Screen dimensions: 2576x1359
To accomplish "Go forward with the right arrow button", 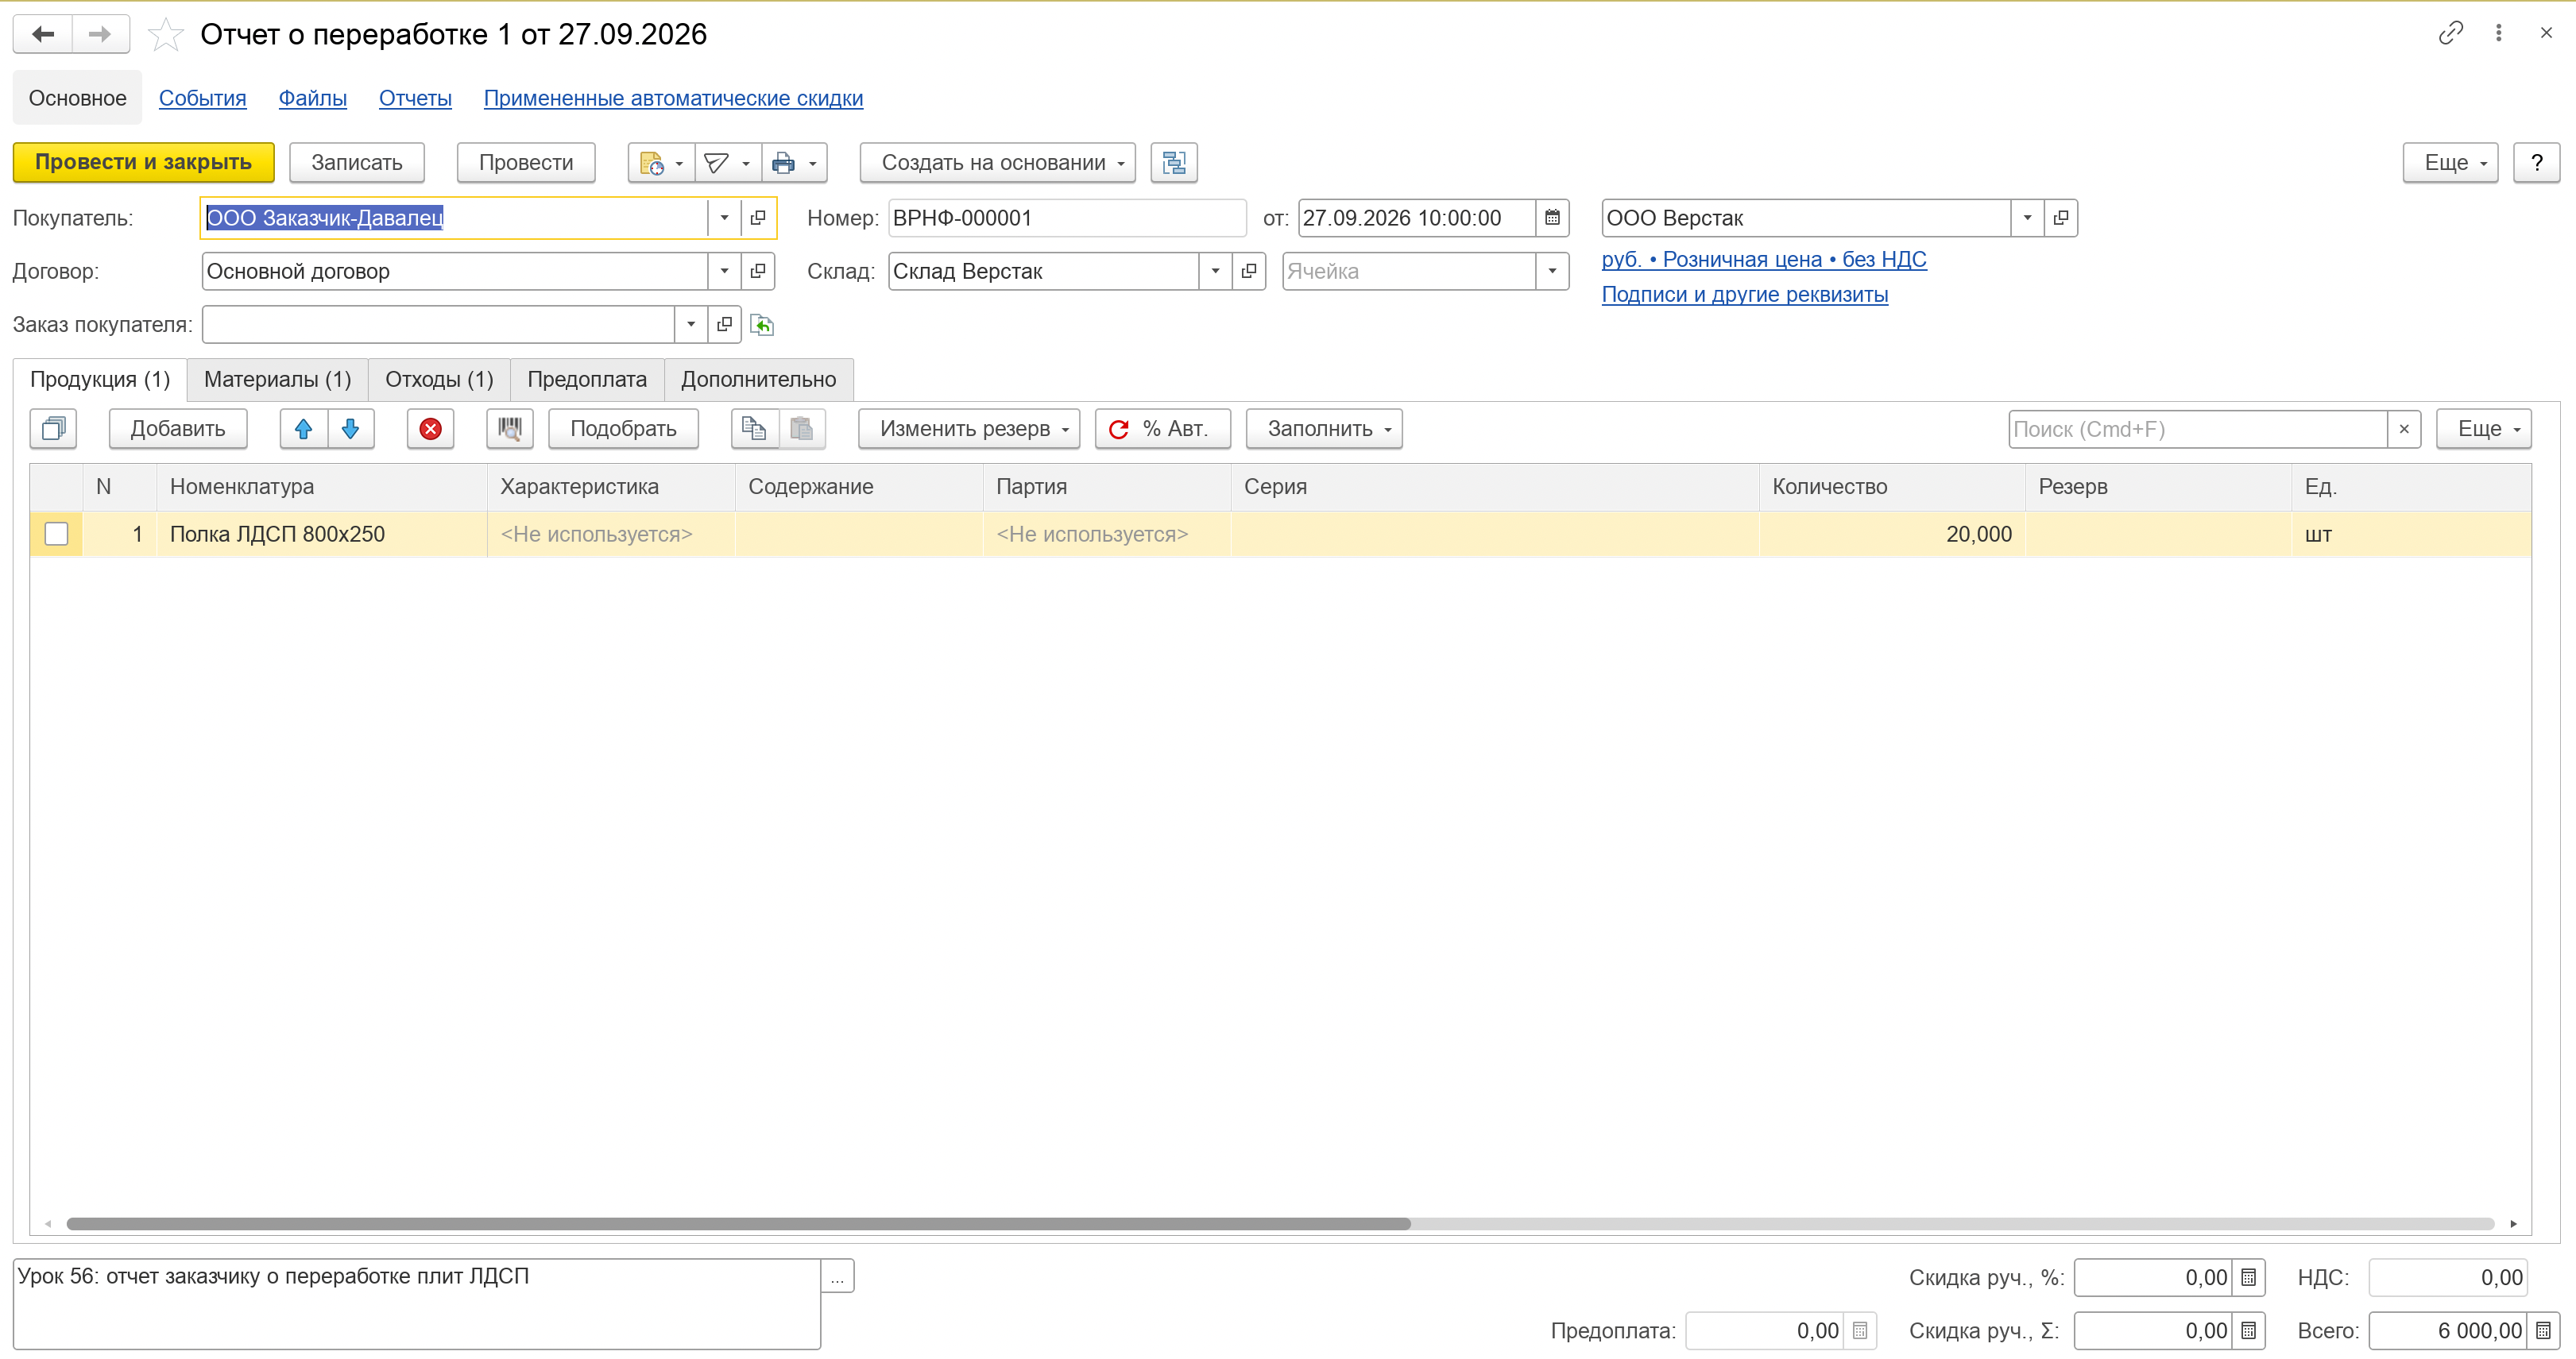I will point(100,34).
